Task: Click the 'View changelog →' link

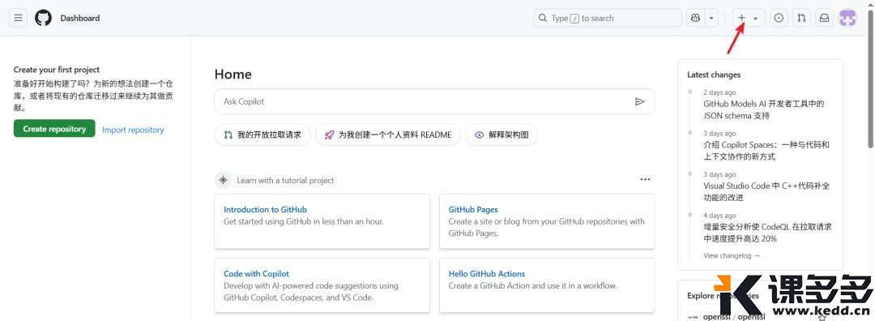Action: pos(732,255)
